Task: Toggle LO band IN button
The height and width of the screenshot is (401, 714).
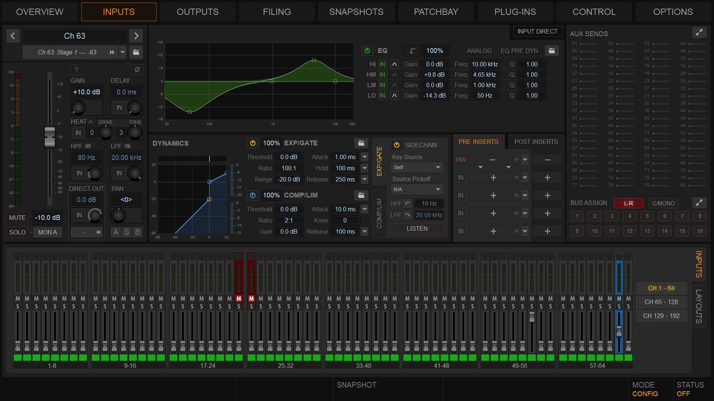Action: (x=383, y=96)
